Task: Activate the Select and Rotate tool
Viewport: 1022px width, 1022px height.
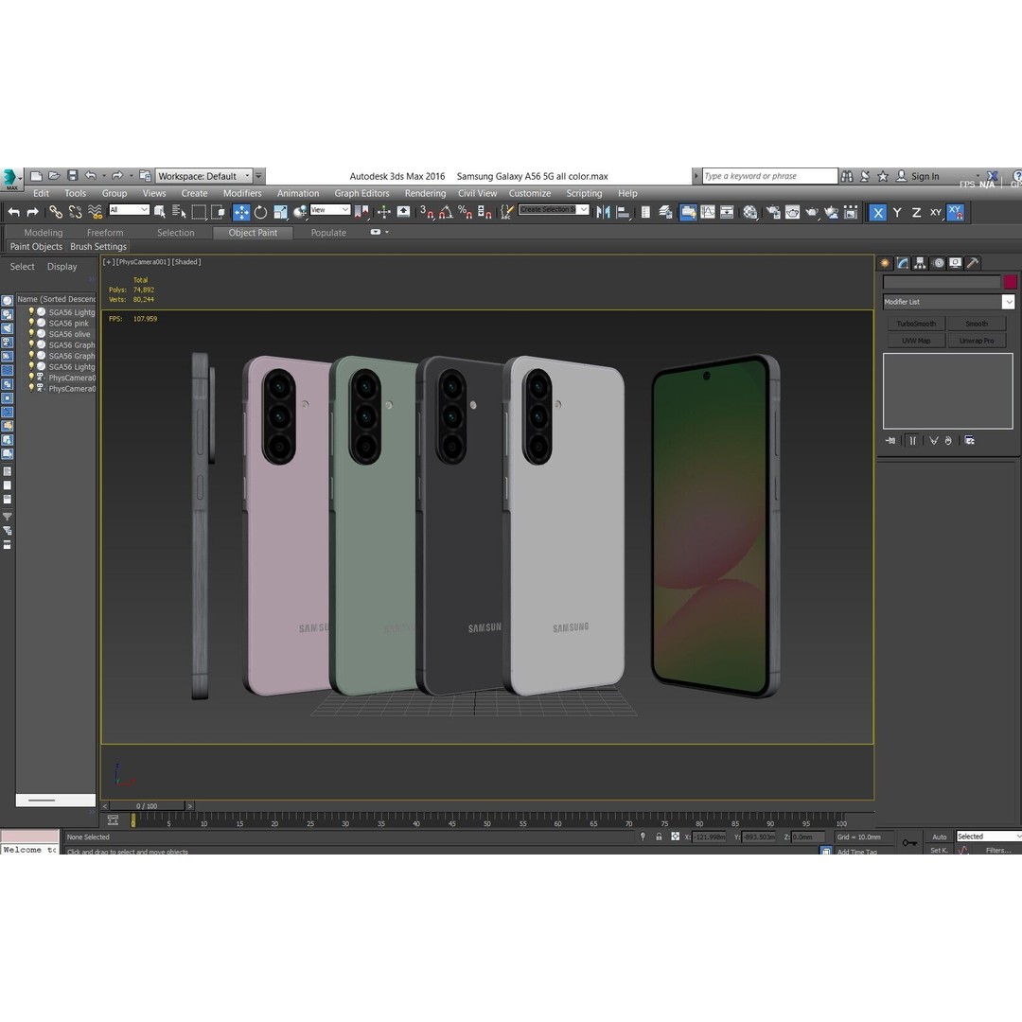Action: tap(261, 212)
